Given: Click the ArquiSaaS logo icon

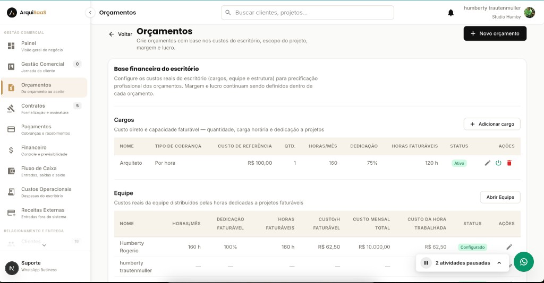Looking at the screenshot, I should [12, 13].
